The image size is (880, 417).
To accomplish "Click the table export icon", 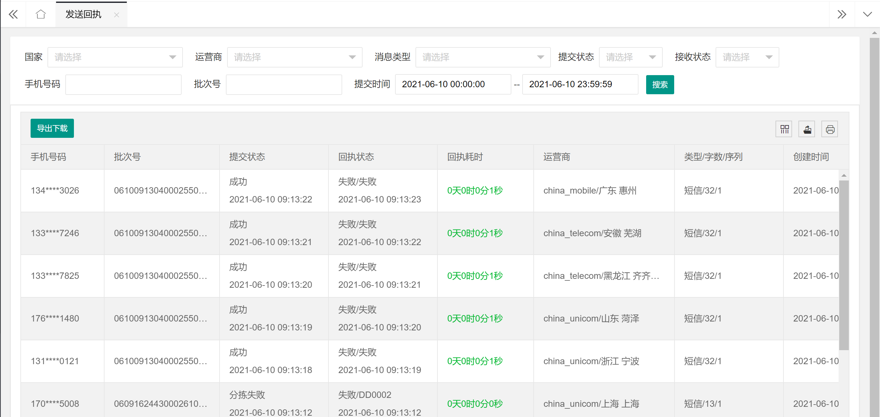I will pyautogui.click(x=807, y=129).
